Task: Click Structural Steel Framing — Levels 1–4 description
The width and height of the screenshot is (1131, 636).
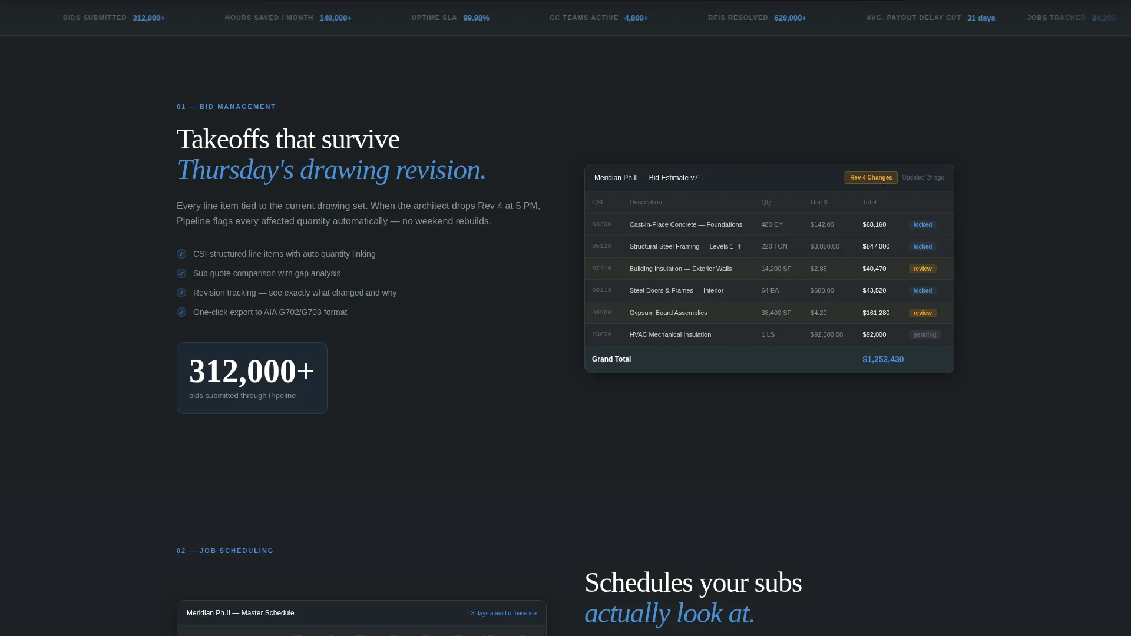Action: tap(685, 246)
